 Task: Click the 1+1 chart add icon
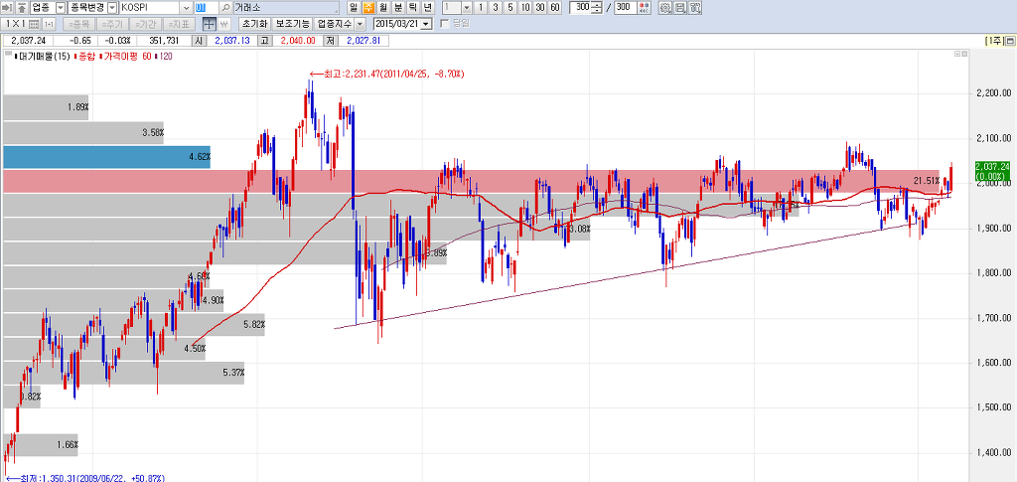[50, 24]
